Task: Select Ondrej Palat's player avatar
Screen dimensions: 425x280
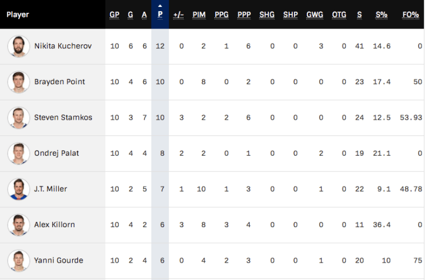Action: coord(19,153)
